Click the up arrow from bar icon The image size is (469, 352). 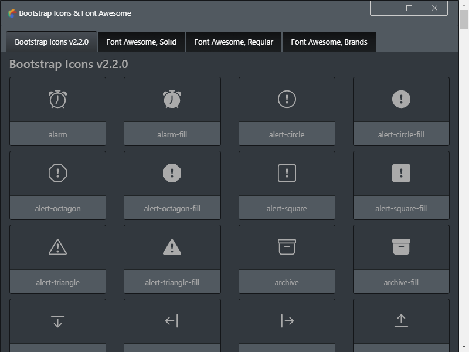(x=401, y=320)
